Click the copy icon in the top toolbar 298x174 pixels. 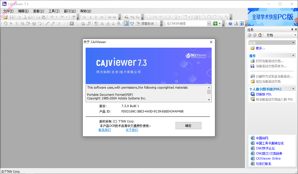pyautogui.click(x=38, y=17)
